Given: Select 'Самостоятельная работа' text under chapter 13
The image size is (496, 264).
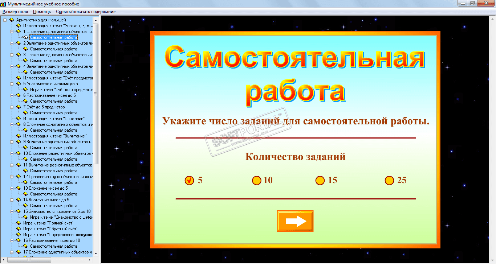Looking at the screenshot, I should pos(54,194).
